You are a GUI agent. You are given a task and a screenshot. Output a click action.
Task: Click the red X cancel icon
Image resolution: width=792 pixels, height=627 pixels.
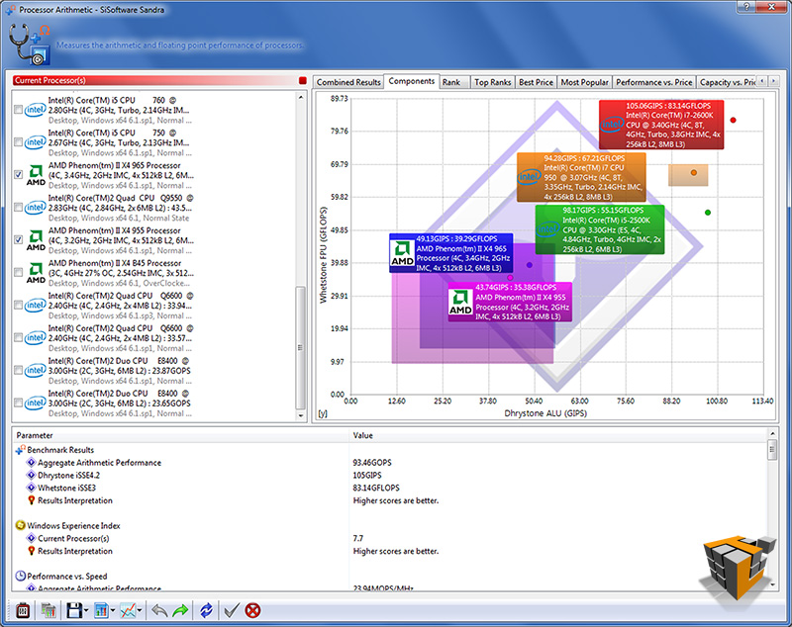252,610
